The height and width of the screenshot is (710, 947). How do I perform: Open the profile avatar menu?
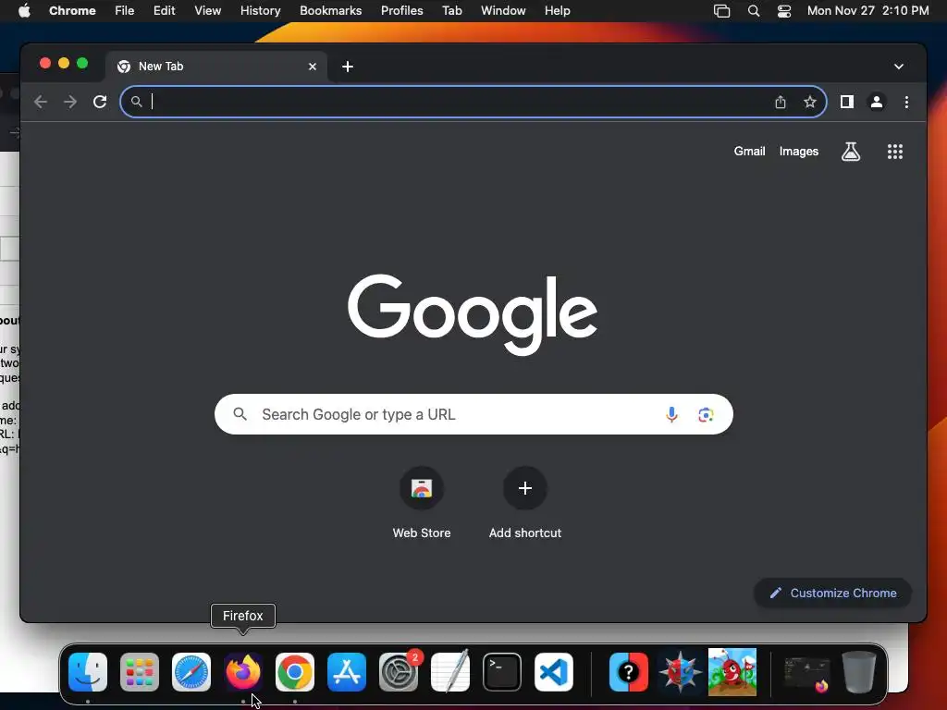(877, 102)
